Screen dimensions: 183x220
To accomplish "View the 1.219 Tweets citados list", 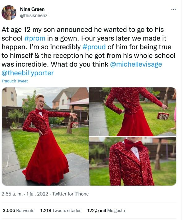I will (x=61, y=210).
